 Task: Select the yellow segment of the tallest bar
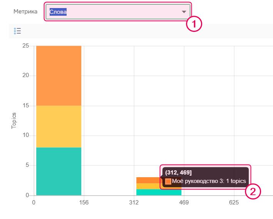(59, 126)
